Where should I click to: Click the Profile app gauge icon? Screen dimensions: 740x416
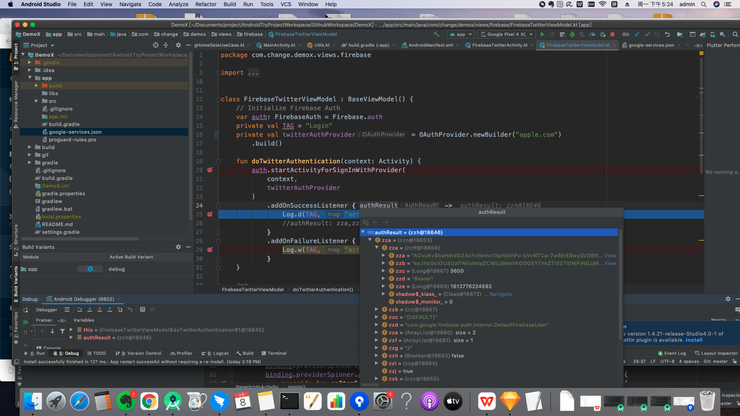point(592,34)
